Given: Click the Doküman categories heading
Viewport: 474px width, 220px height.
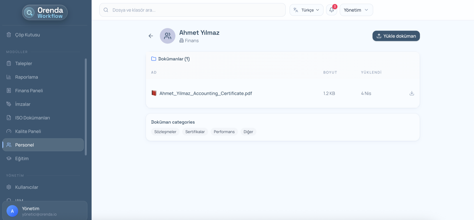Looking at the screenshot, I should point(173,122).
